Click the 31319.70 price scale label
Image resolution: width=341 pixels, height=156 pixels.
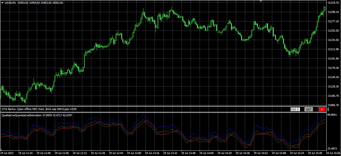[x=334, y=3]
